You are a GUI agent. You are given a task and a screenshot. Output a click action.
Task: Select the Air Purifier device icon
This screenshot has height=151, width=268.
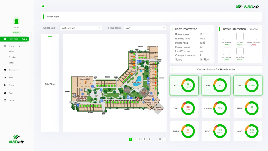pos(226,36)
